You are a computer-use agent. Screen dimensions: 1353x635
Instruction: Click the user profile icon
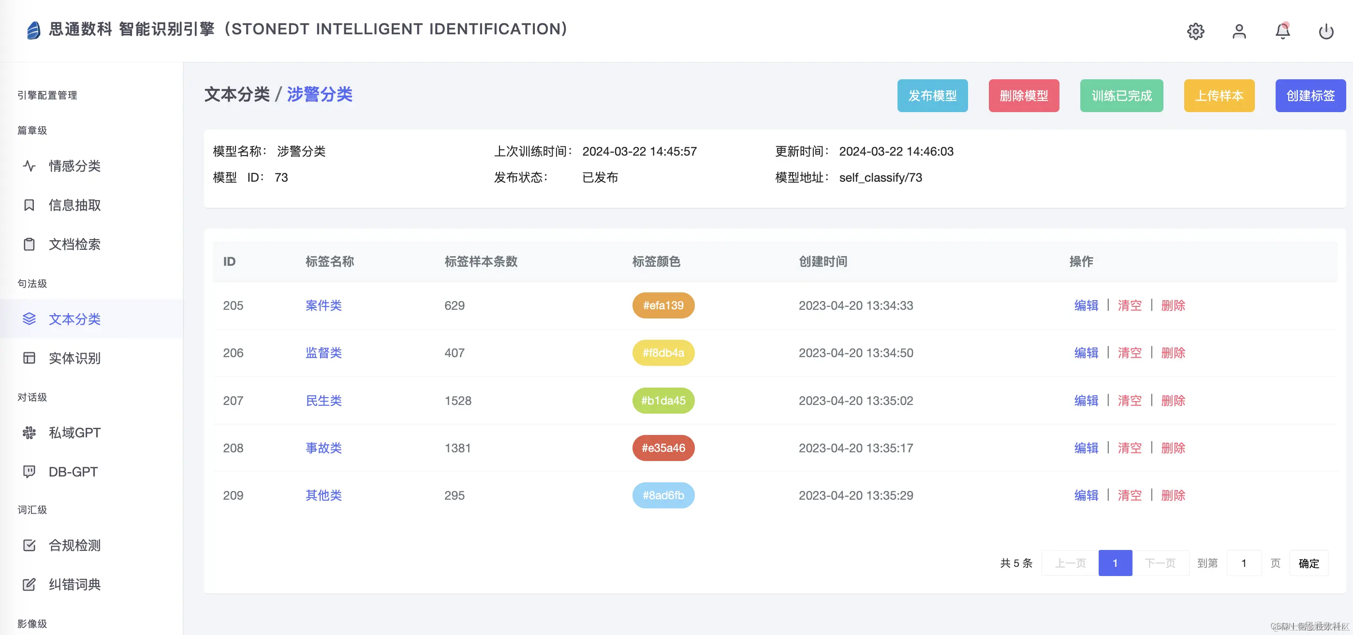[x=1239, y=31]
